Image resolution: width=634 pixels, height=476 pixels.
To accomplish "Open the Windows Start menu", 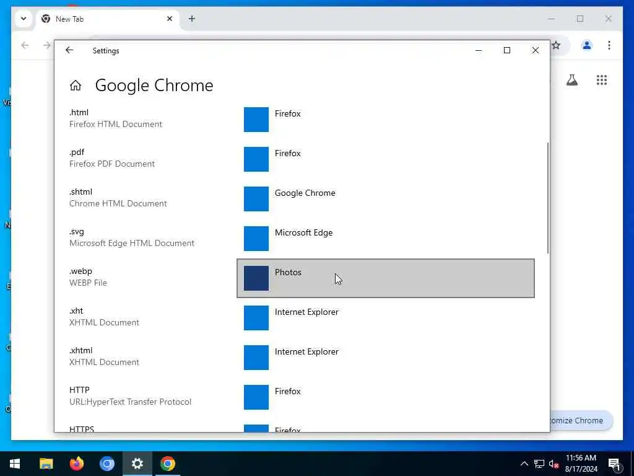I will (15, 464).
